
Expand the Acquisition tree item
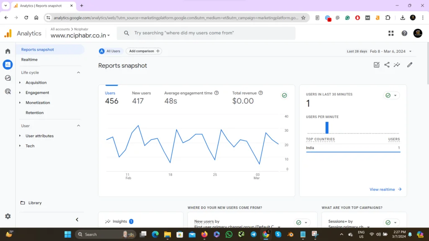tap(20, 82)
